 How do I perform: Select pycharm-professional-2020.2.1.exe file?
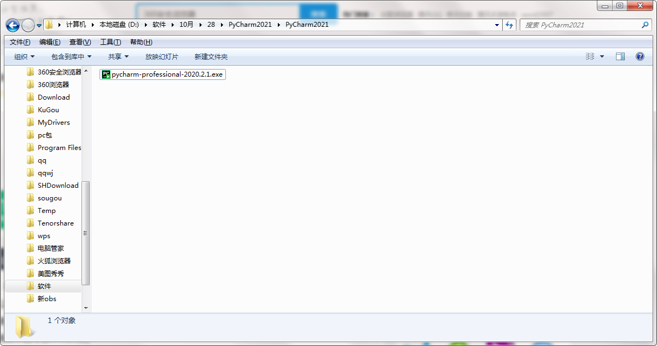click(x=163, y=74)
